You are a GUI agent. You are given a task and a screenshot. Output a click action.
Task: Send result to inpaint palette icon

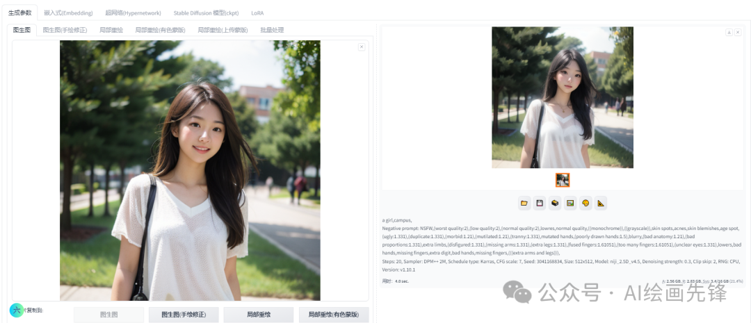click(x=586, y=204)
